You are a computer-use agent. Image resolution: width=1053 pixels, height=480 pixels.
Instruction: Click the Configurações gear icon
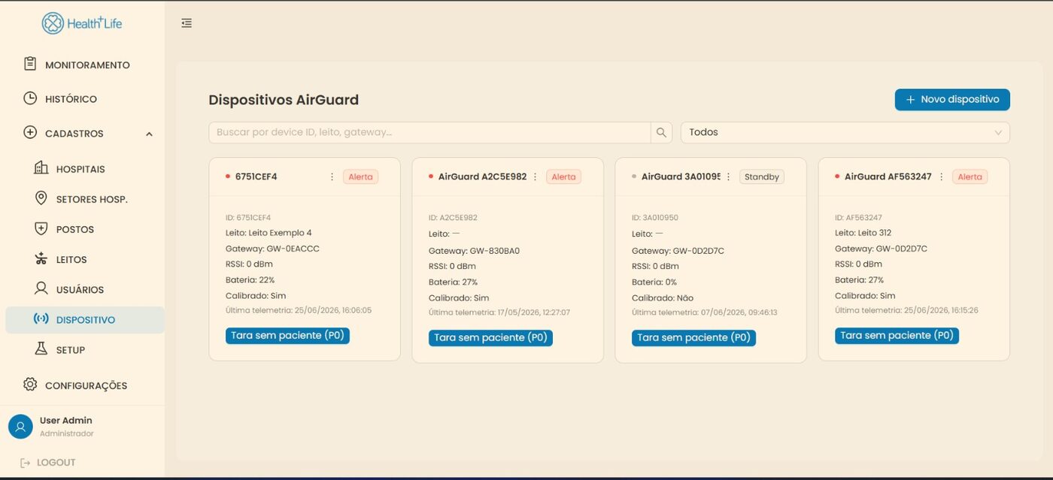point(30,385)
